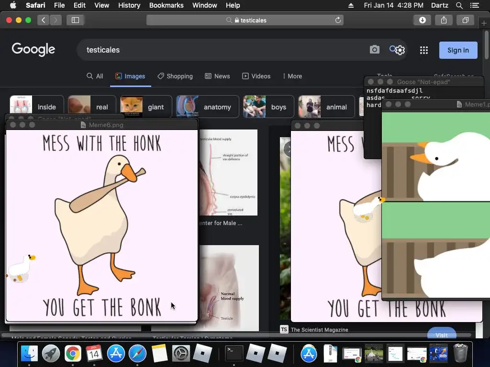Switch to the Shopping tab
The image size is (490, 367).
point(175,76)
